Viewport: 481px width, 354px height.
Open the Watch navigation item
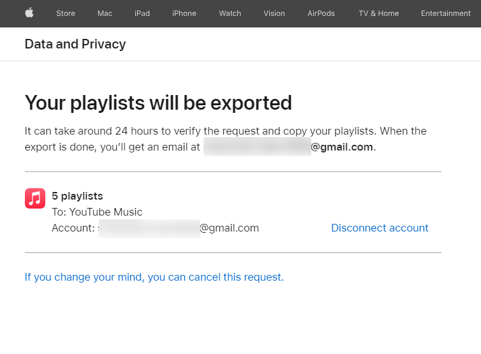coord(230,13)
